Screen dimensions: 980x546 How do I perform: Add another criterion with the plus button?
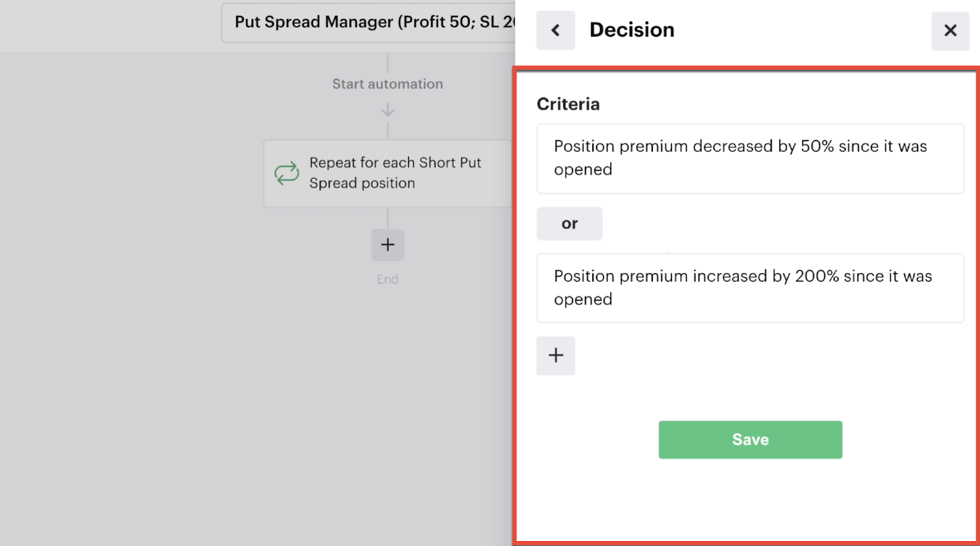pos(556,356)
